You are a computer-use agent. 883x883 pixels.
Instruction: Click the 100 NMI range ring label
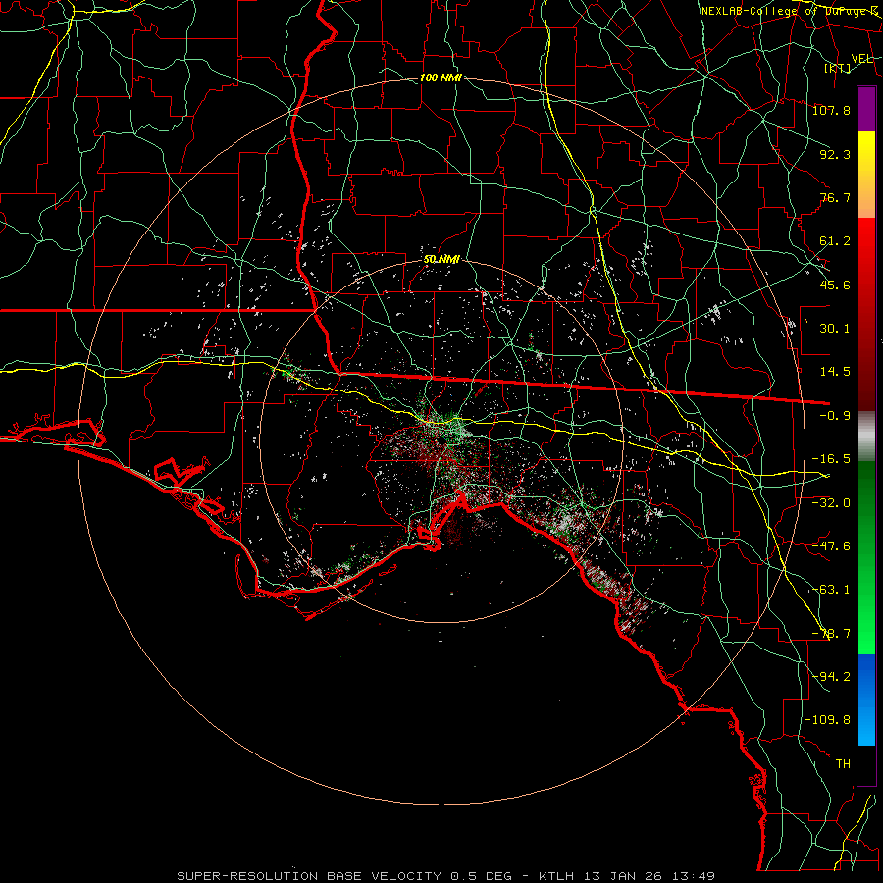441,78
